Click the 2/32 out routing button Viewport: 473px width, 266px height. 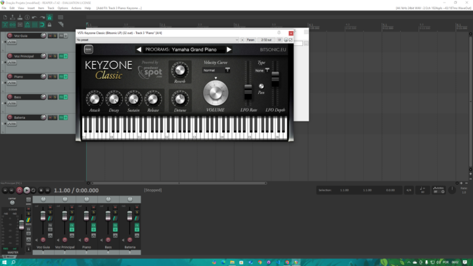coord(266,40)
